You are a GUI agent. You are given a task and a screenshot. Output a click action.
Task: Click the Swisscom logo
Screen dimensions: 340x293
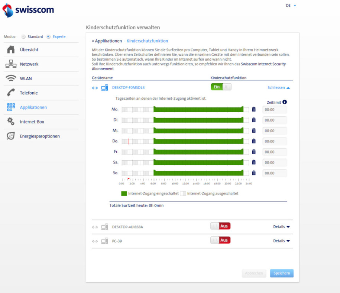[x=28, y=10]
